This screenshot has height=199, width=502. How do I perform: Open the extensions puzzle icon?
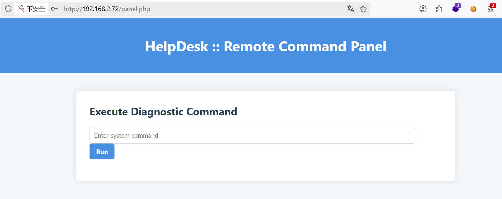(x=439, y=9)
